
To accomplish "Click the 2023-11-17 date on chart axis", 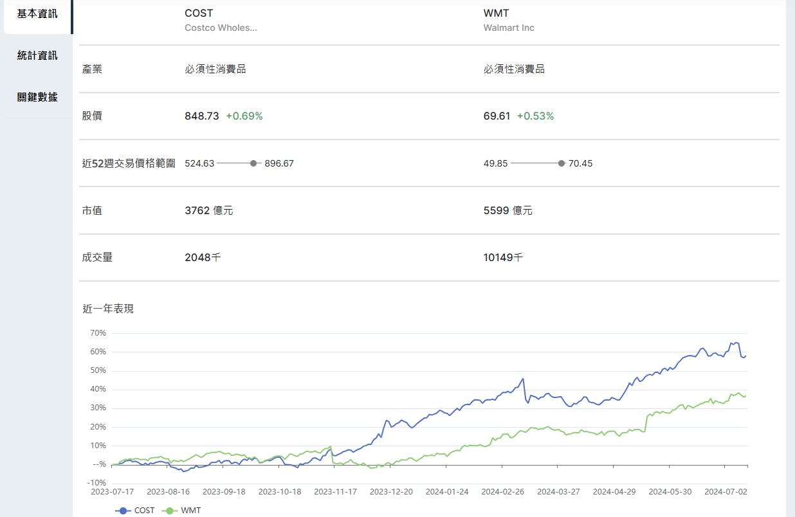I will [x=335, y=491].
